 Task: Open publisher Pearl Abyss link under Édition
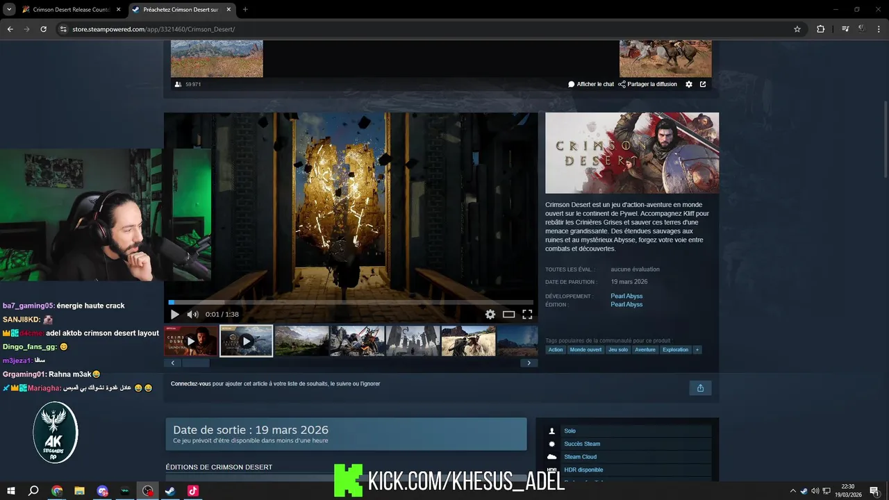[626, 305]
